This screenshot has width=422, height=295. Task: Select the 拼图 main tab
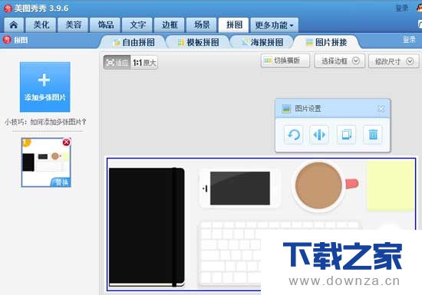pos(233,25)
